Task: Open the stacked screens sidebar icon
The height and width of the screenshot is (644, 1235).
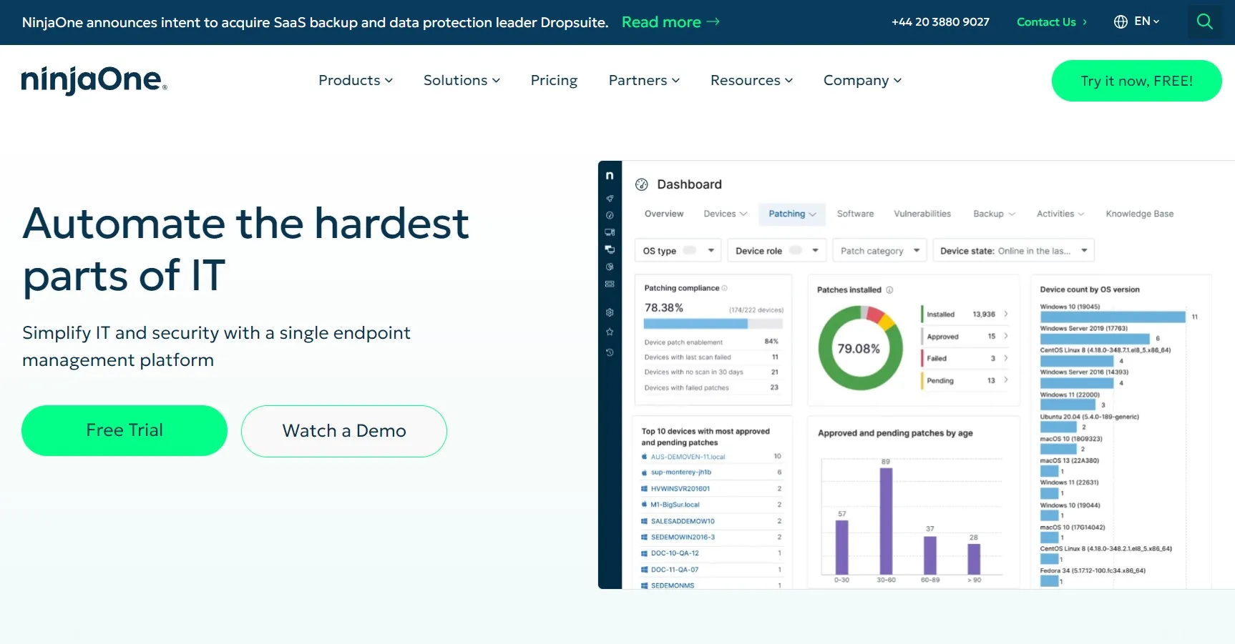Action: point(610,249)
